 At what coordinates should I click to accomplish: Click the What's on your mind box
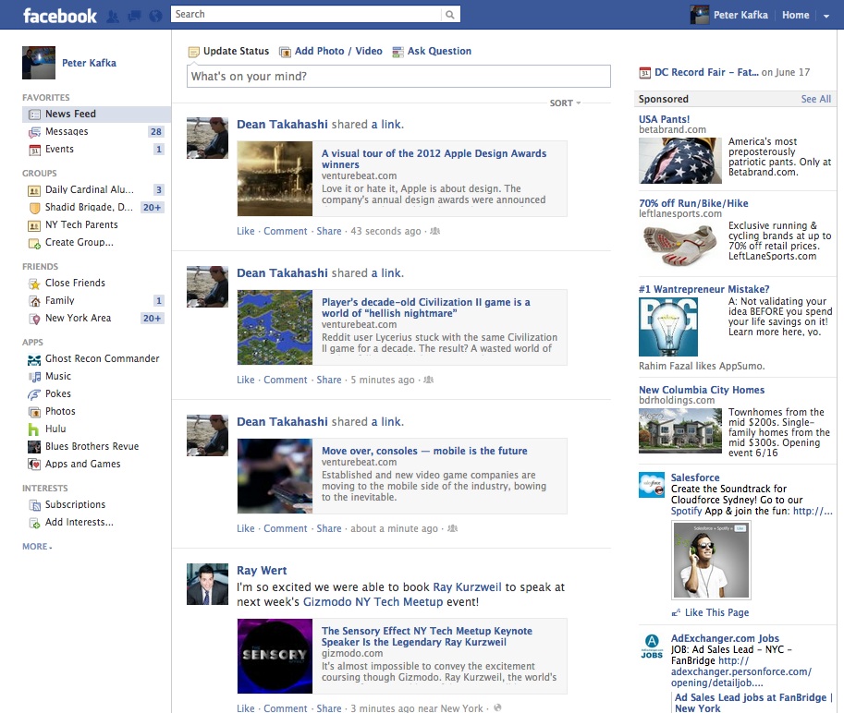pyautogui.click(x=398, y=77)
